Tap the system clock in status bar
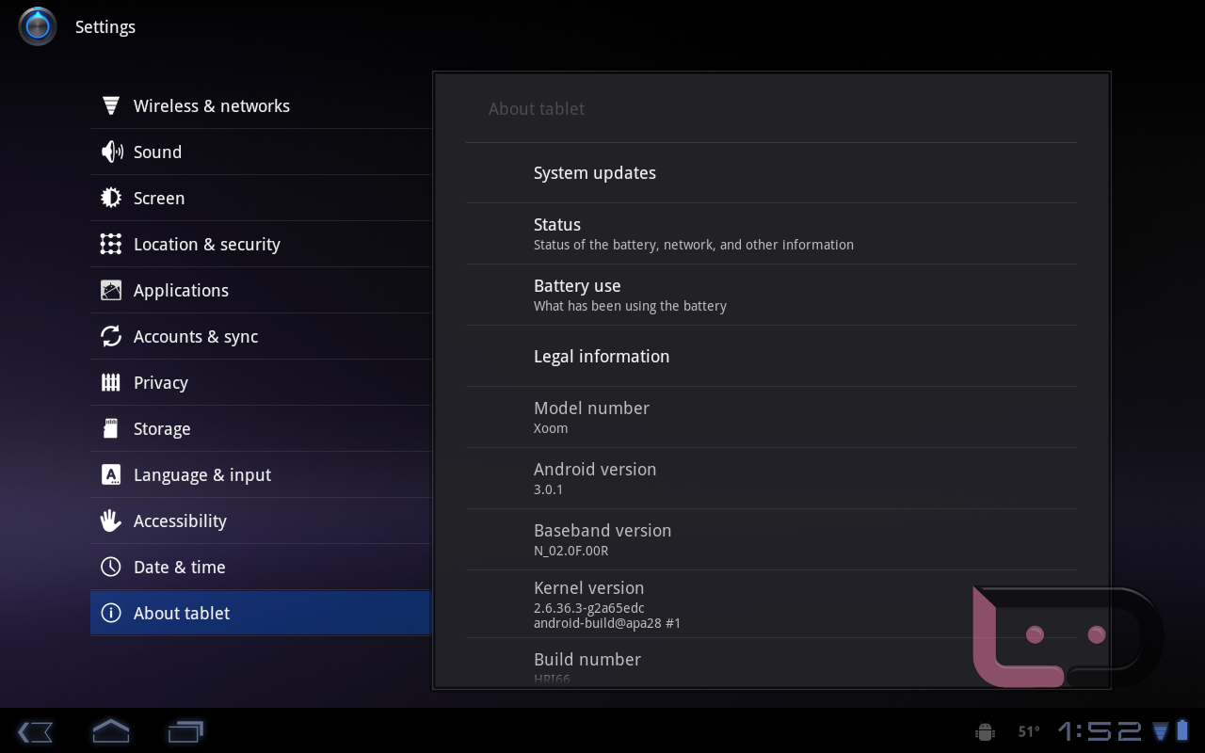 click(x=1100, y=731)
